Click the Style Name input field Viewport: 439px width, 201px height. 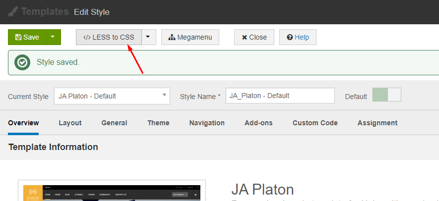(x=280, y=96)
